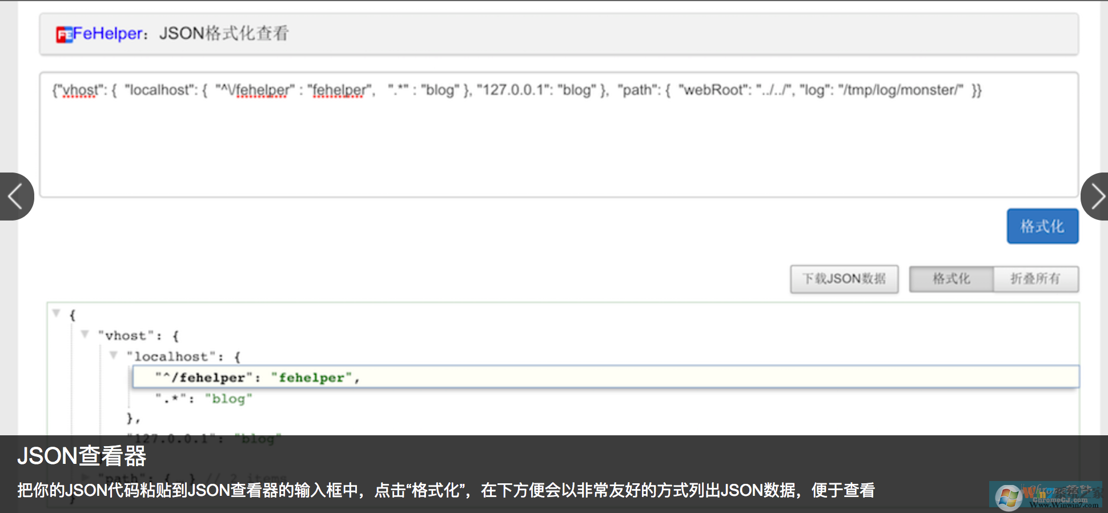1108x513 pixels.
Task: Select the highlighted "^/fehelper" row
Action: pos(605,377)
